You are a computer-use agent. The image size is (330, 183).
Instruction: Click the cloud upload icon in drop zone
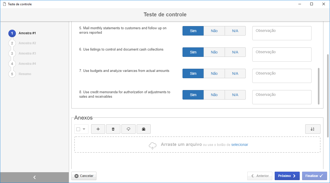pos(152,146)
